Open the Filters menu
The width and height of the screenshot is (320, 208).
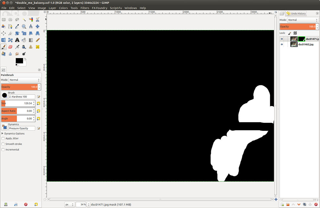tap(84, 8)
